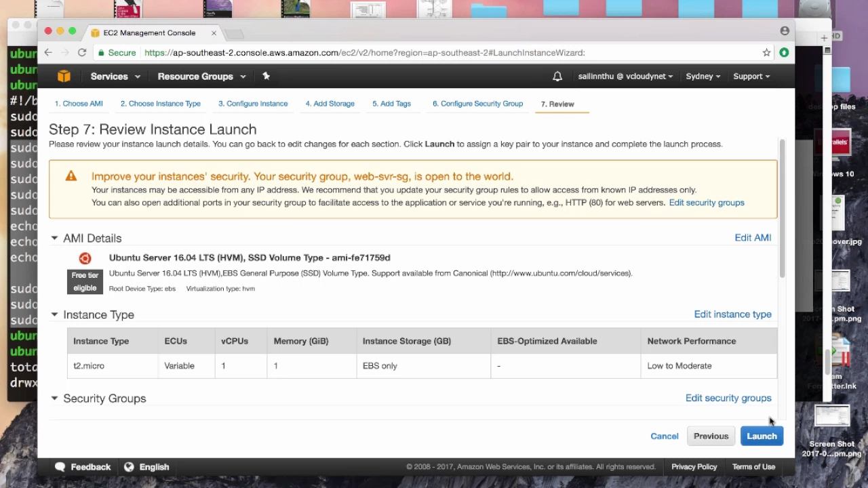Click the wizard page vertical scrollbar
The height and width of the screenshot is (488, 868).
click(782, 209)
